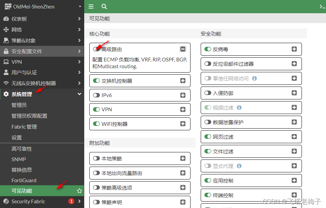Click the security profiles lock icon
326x208 pixels.
6,51
